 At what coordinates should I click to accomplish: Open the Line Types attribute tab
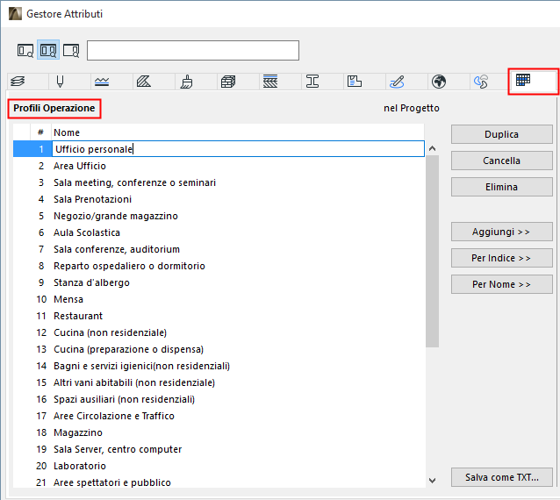102,82
